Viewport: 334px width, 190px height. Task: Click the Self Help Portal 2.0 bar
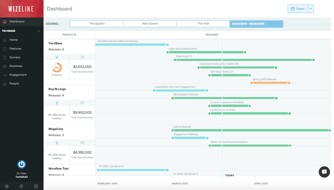coord(230,75)
